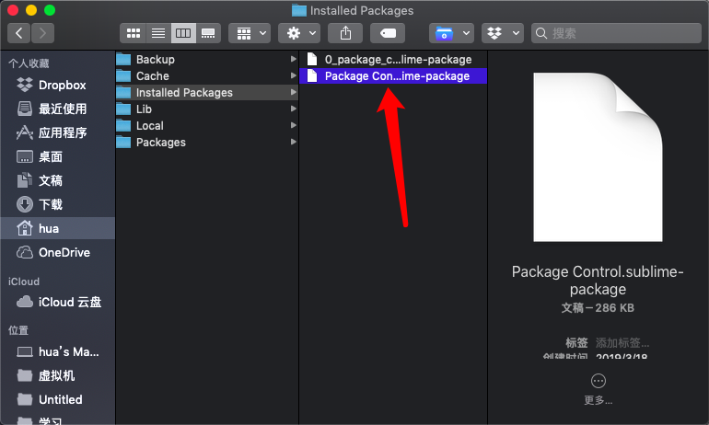
Task: Click the Package Control file document icon
Action: pos(312,75)
